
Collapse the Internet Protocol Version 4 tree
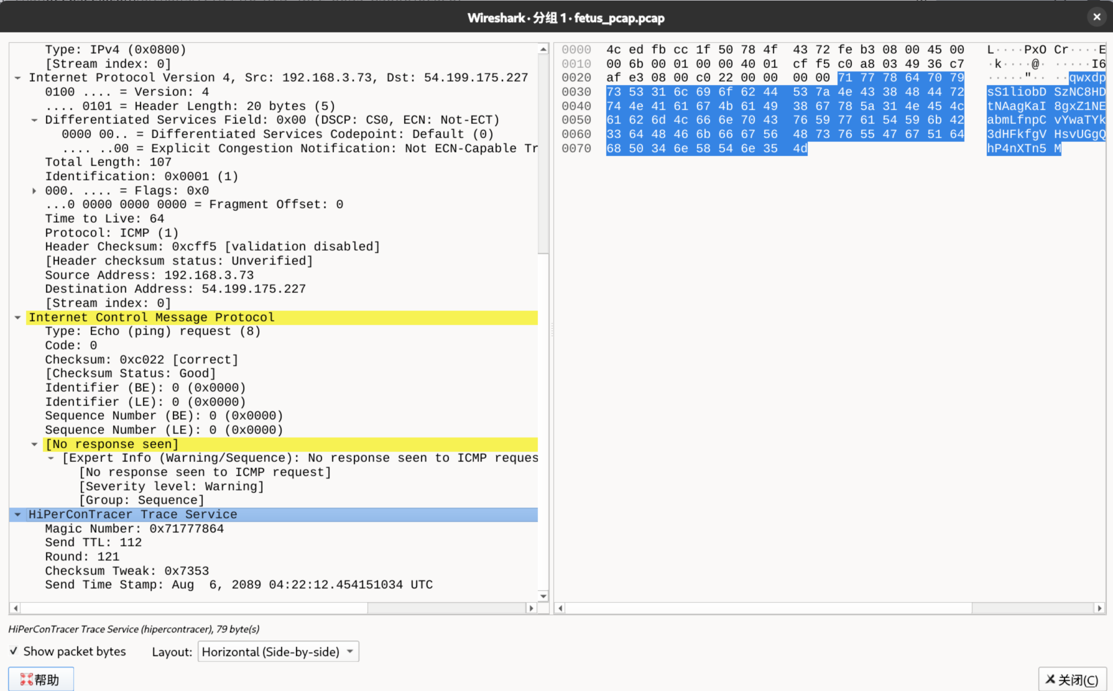click(18, 78)
